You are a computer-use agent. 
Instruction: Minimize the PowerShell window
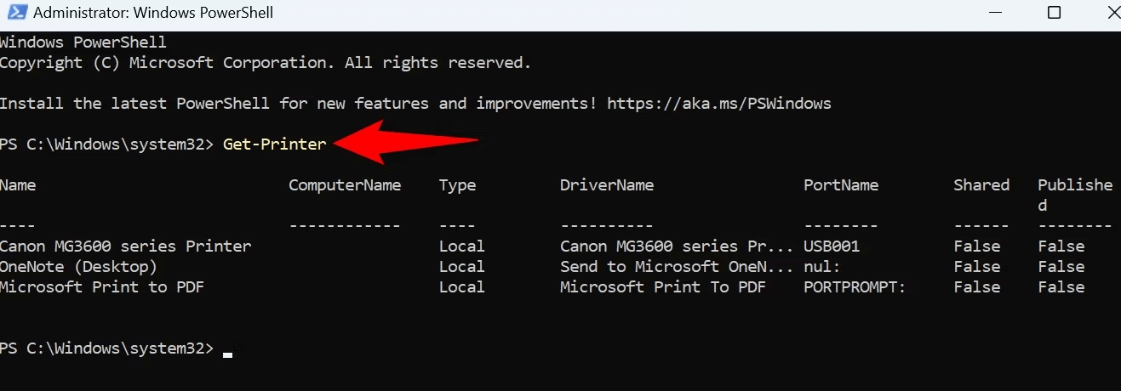[995, 13]
